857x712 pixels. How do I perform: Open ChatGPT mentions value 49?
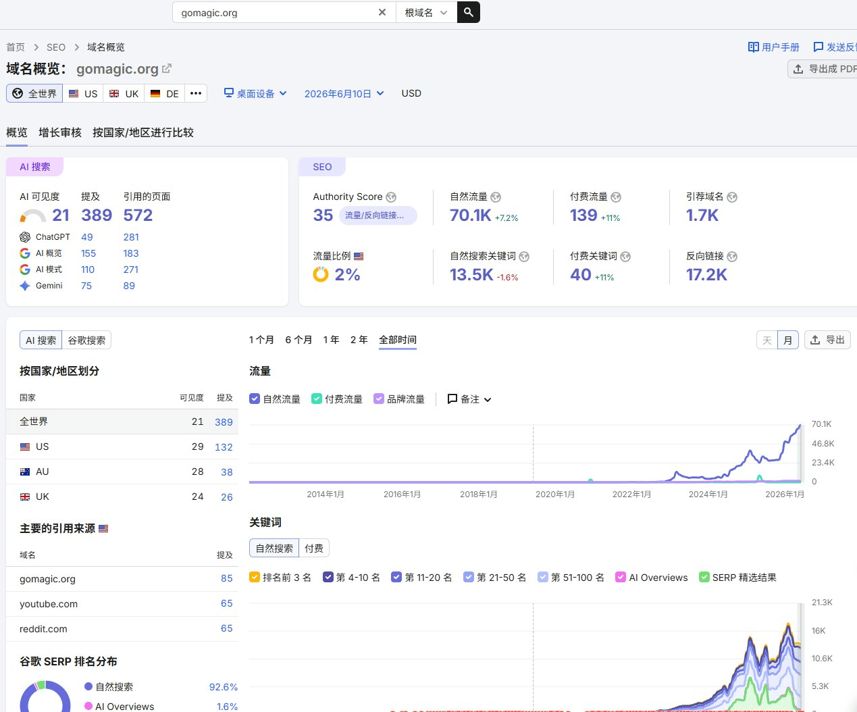click(87, 237)
